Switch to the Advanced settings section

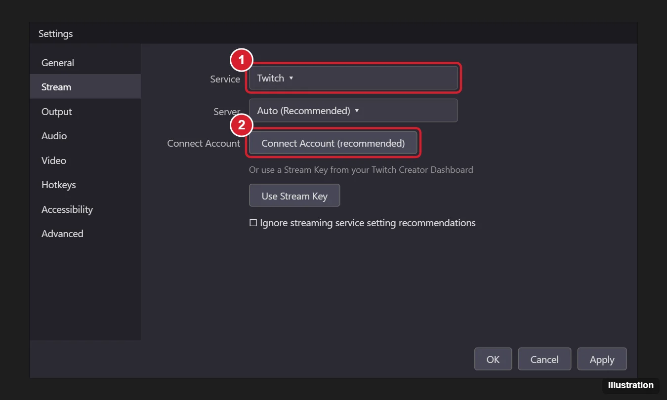tap(85, 234)
